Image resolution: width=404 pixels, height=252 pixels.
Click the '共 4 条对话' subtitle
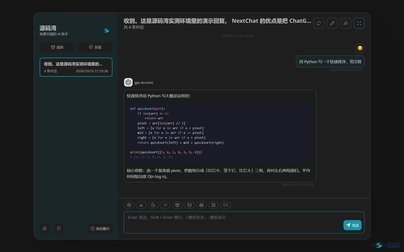[134, 27]
